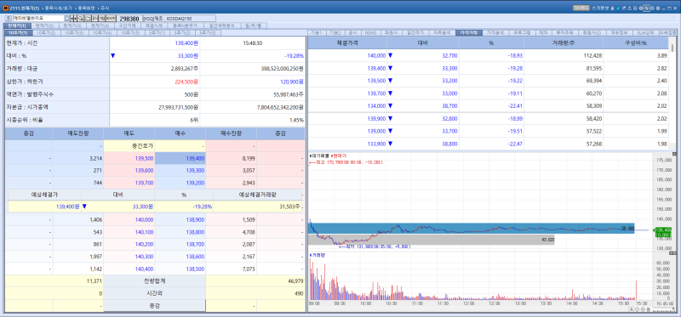This screenshot has height=317, width=681.
Task: Click the ask price 139,500 cell
Action: 129,159
